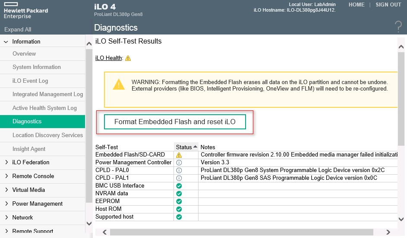Click the help question mark icon
The width and height of the screenshot is (407, 238).
398,27
